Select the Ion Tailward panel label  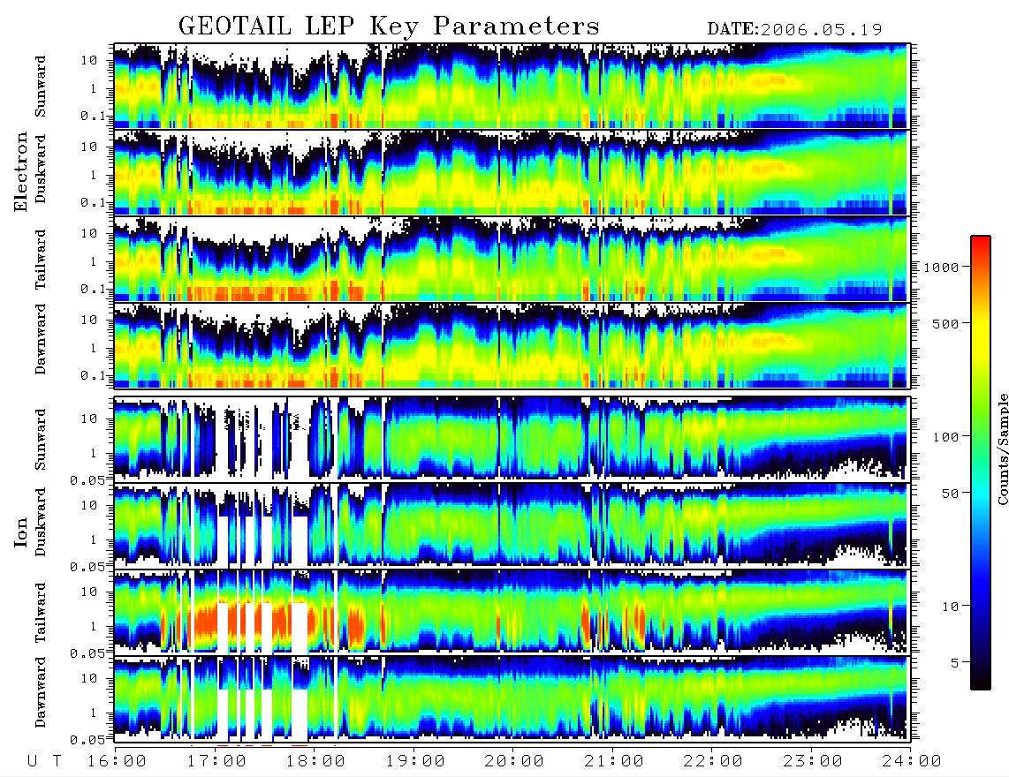41,613
